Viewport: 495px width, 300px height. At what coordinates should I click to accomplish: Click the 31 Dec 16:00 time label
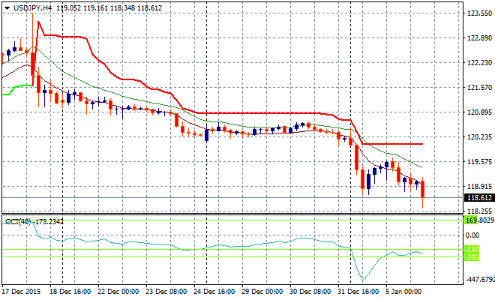click(x=358, y=291)
